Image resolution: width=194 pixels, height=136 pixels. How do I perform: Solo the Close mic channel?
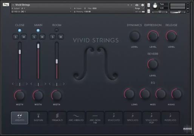[x=15, y=37]
